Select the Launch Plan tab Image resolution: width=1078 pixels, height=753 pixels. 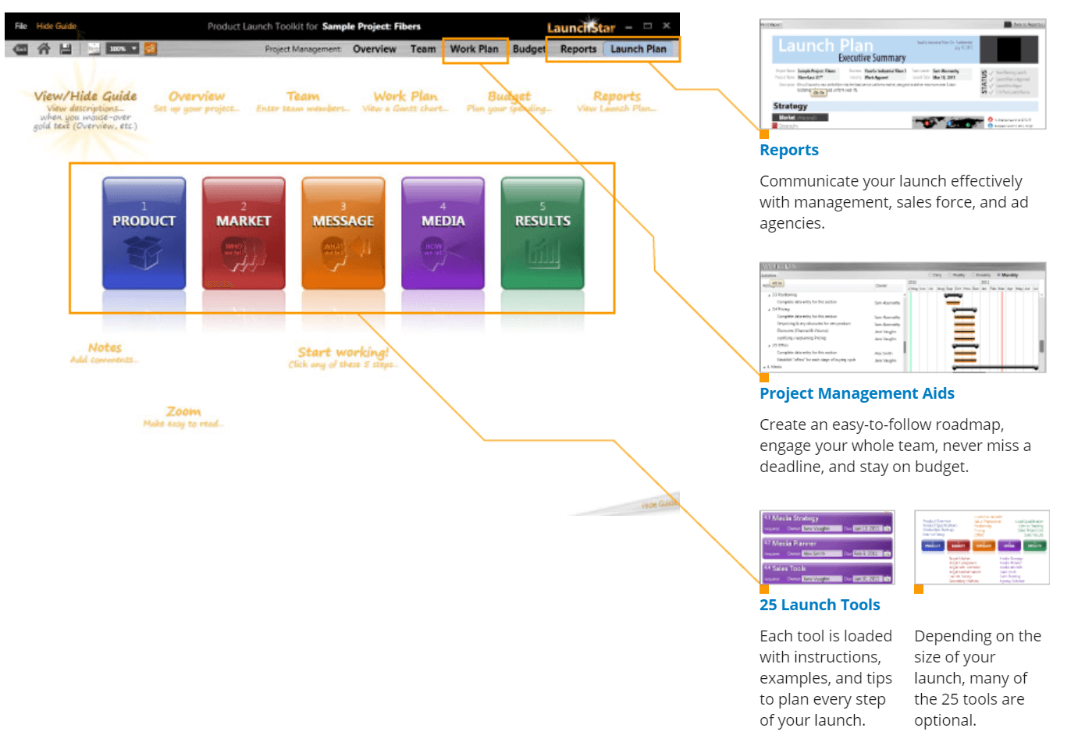point(639,49)
